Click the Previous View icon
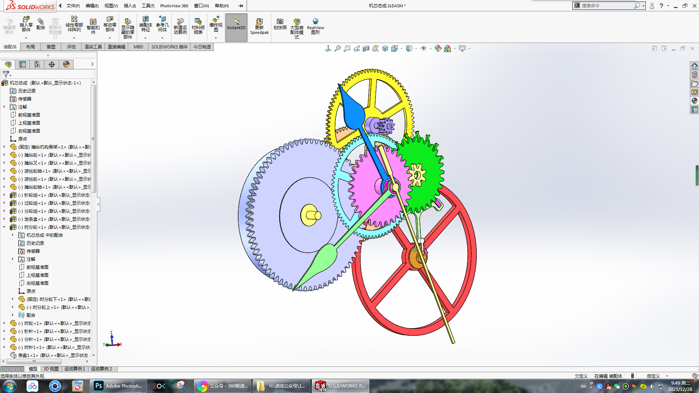Image resolution: width=699 pixels, height=393 pixels. [x=357, y=48]
